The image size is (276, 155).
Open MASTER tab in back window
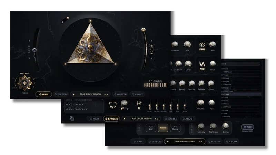point(214,141)
